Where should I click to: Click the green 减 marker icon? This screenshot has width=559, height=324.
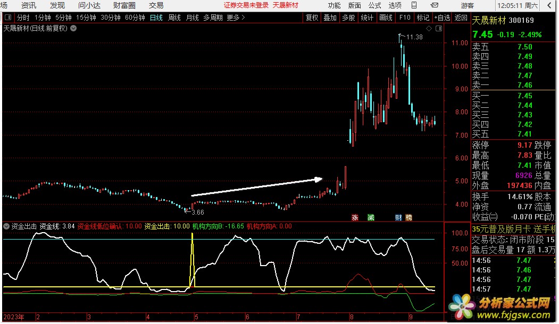pyautogui.click(x=371, y=218)
